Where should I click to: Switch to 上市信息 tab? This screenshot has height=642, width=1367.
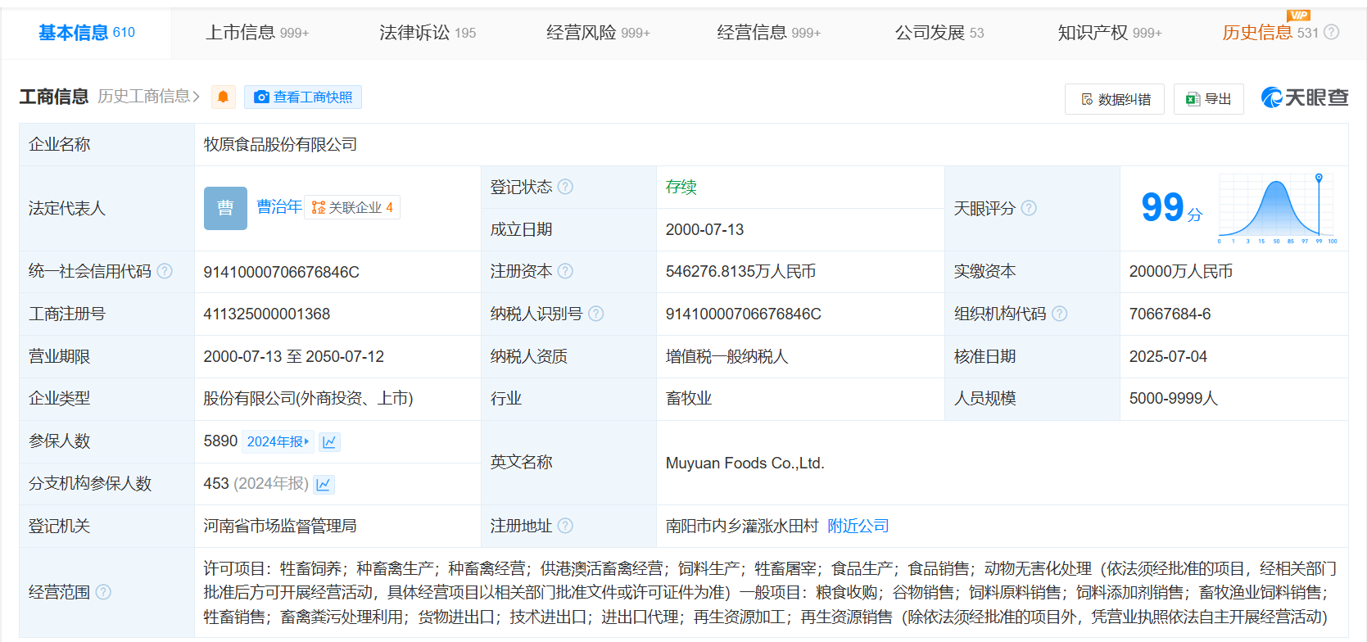tap(257, 33)
